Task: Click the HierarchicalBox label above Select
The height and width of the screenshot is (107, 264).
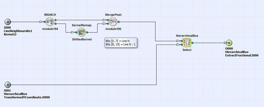Action: (x=187, y=36)
